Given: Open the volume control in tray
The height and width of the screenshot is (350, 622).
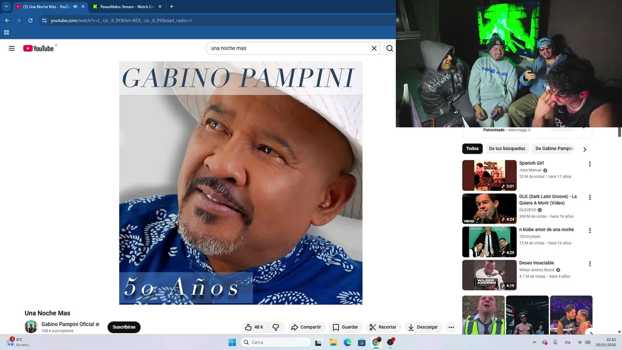Looking at the screenshot, I should tap(588, 342).
